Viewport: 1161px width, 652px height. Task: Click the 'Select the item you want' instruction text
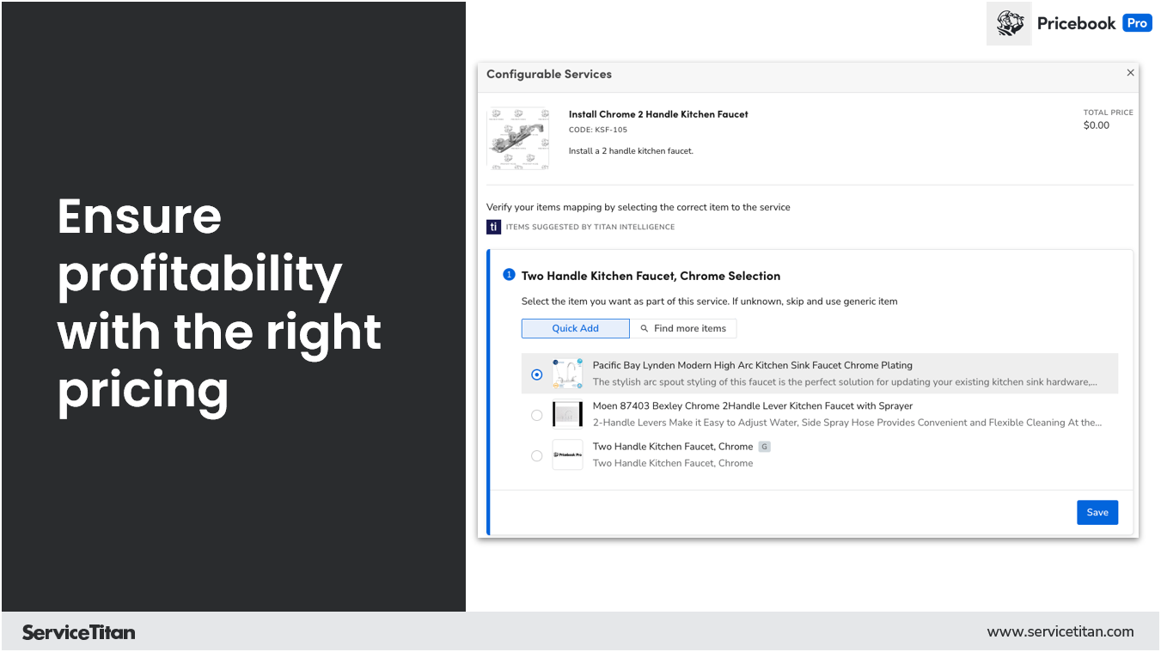pos(710,302)
